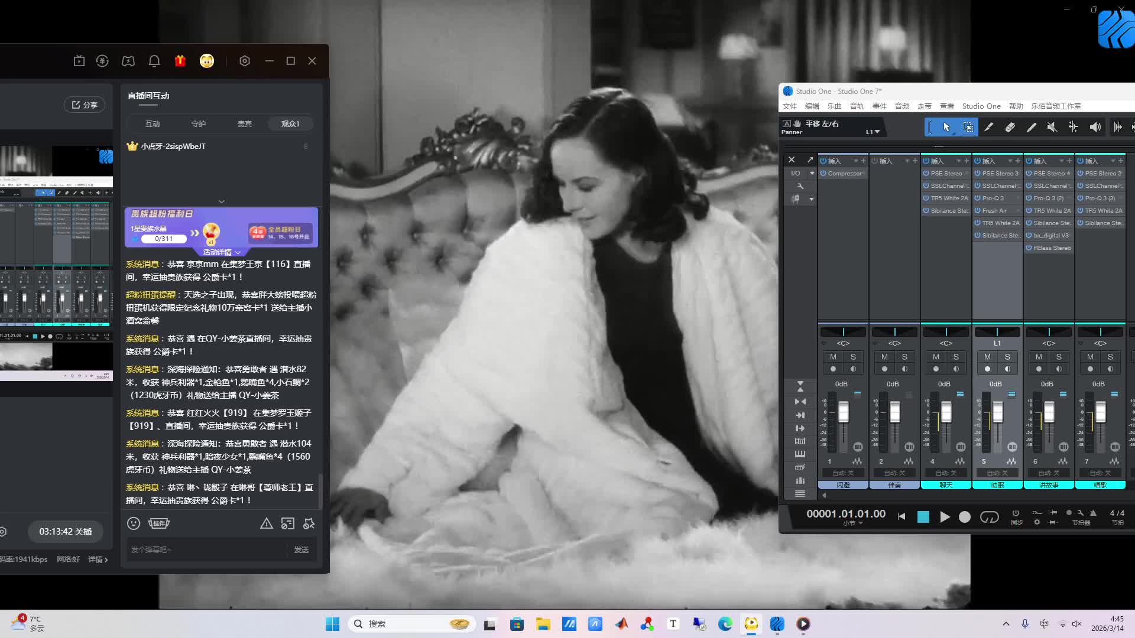Screen dimensions: 1135x638
Task: Expand the I/O dropdown arrow in mixer
Action: (x=812, y=173)
